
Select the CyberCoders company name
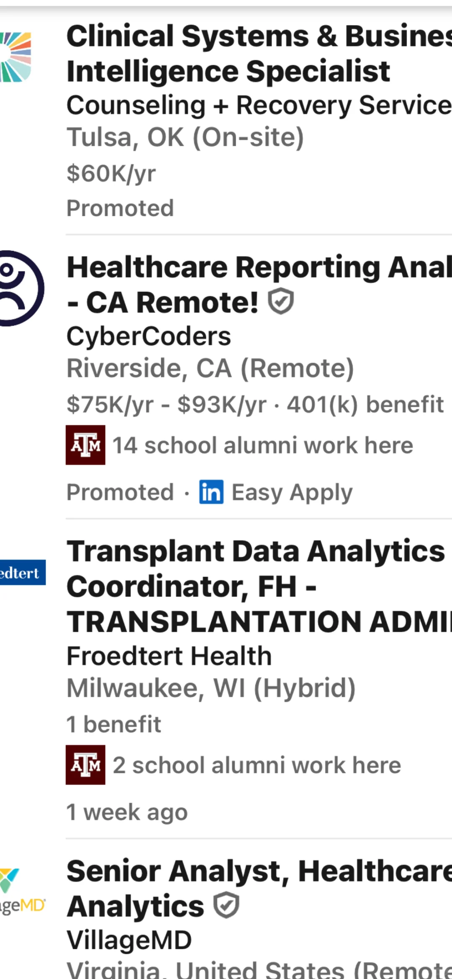pos(149,336)
